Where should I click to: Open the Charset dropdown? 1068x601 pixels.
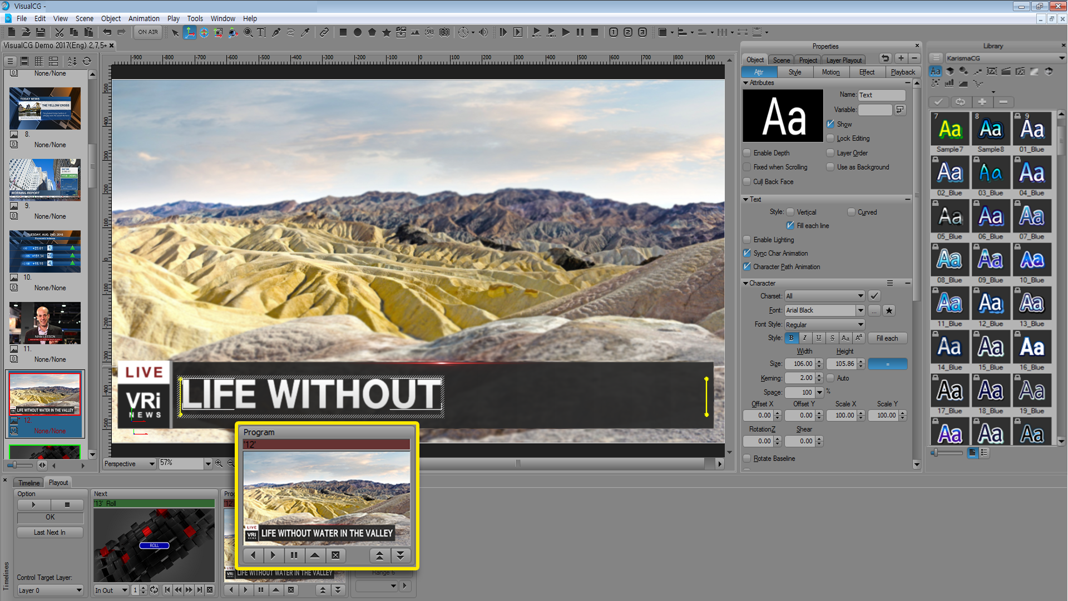tap(825, 296)
